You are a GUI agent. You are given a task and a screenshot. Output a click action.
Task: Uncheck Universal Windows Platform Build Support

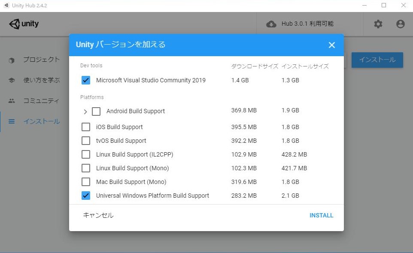(86, 196)
